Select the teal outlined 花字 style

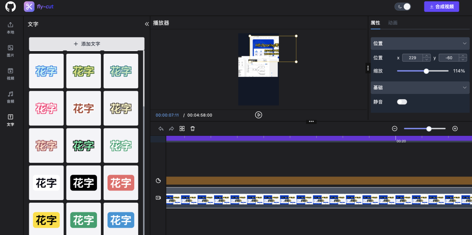pyautogui.click(x=121, y=71)
